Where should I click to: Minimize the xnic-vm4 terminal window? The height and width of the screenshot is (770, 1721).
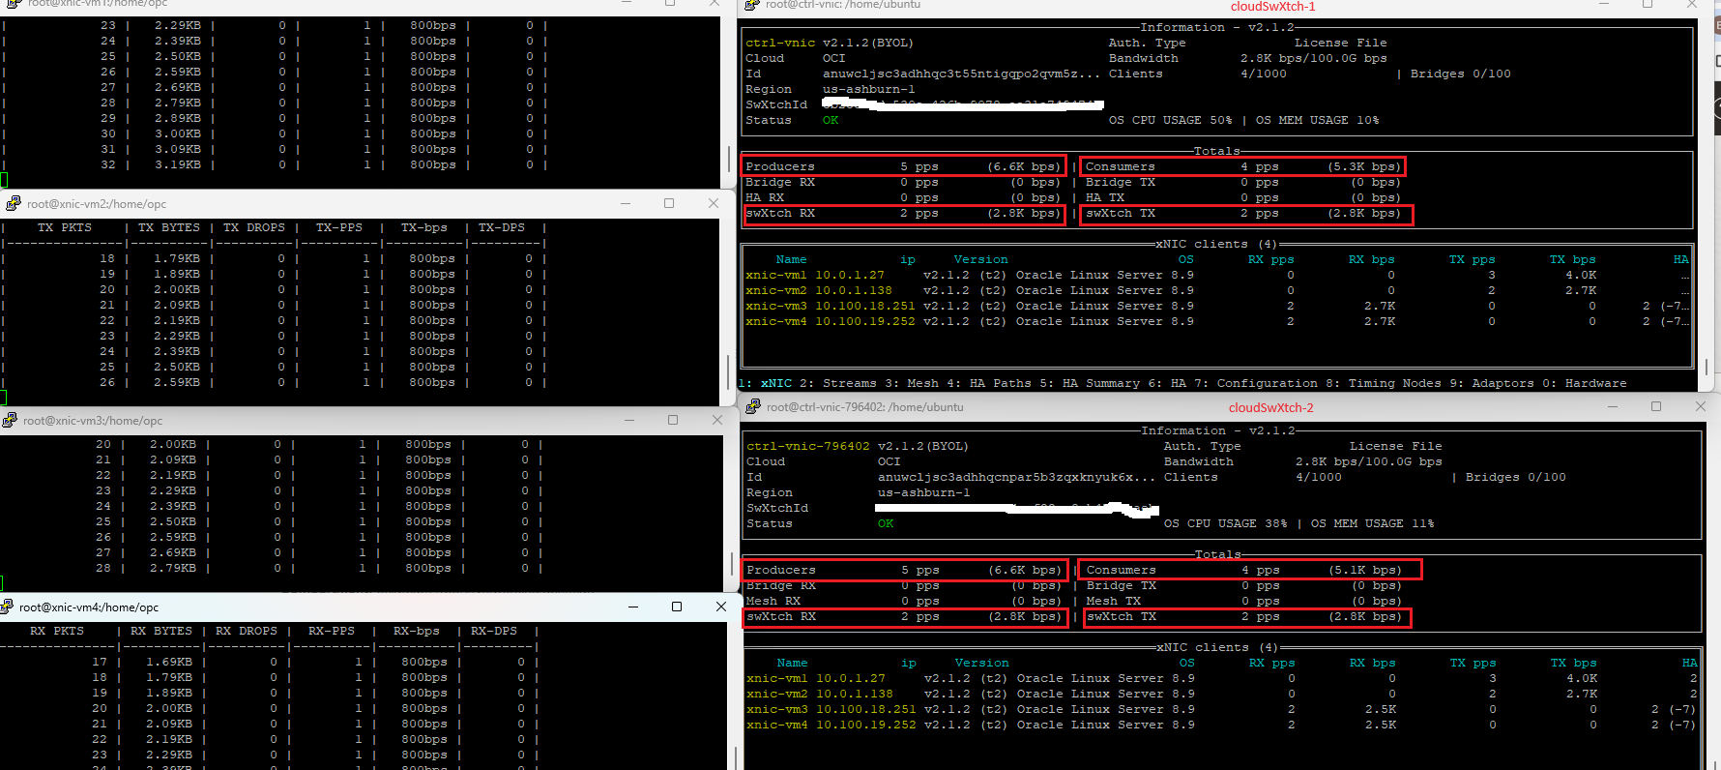(633, 607)
